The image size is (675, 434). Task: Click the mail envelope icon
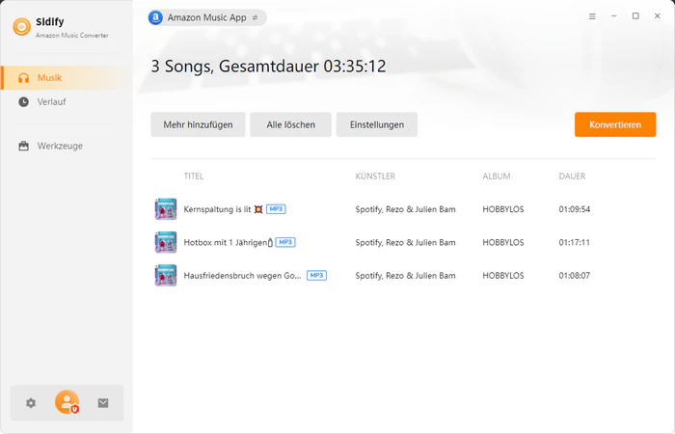(x=103, y=403)
